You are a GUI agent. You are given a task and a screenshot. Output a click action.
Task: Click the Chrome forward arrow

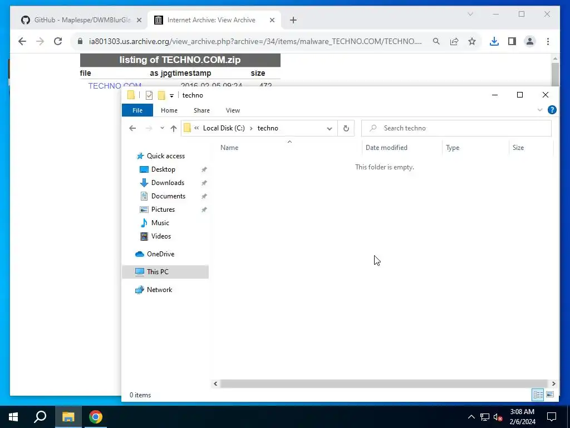click(x=40, y=41)
